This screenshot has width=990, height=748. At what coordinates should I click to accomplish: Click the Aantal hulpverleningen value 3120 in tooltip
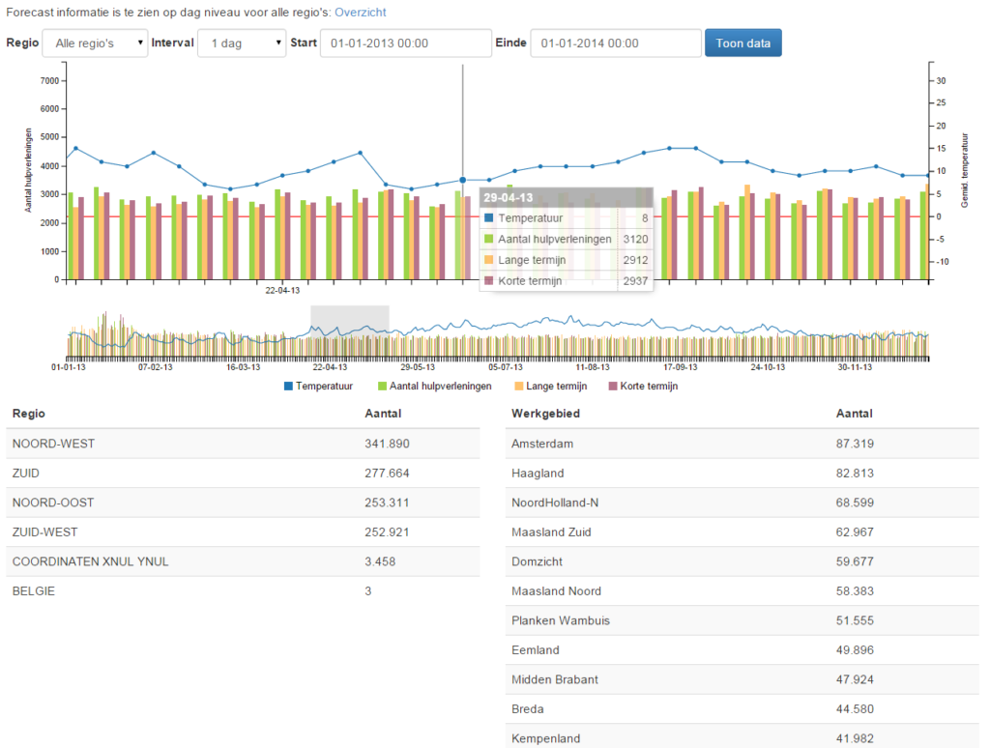pos(635,240)
